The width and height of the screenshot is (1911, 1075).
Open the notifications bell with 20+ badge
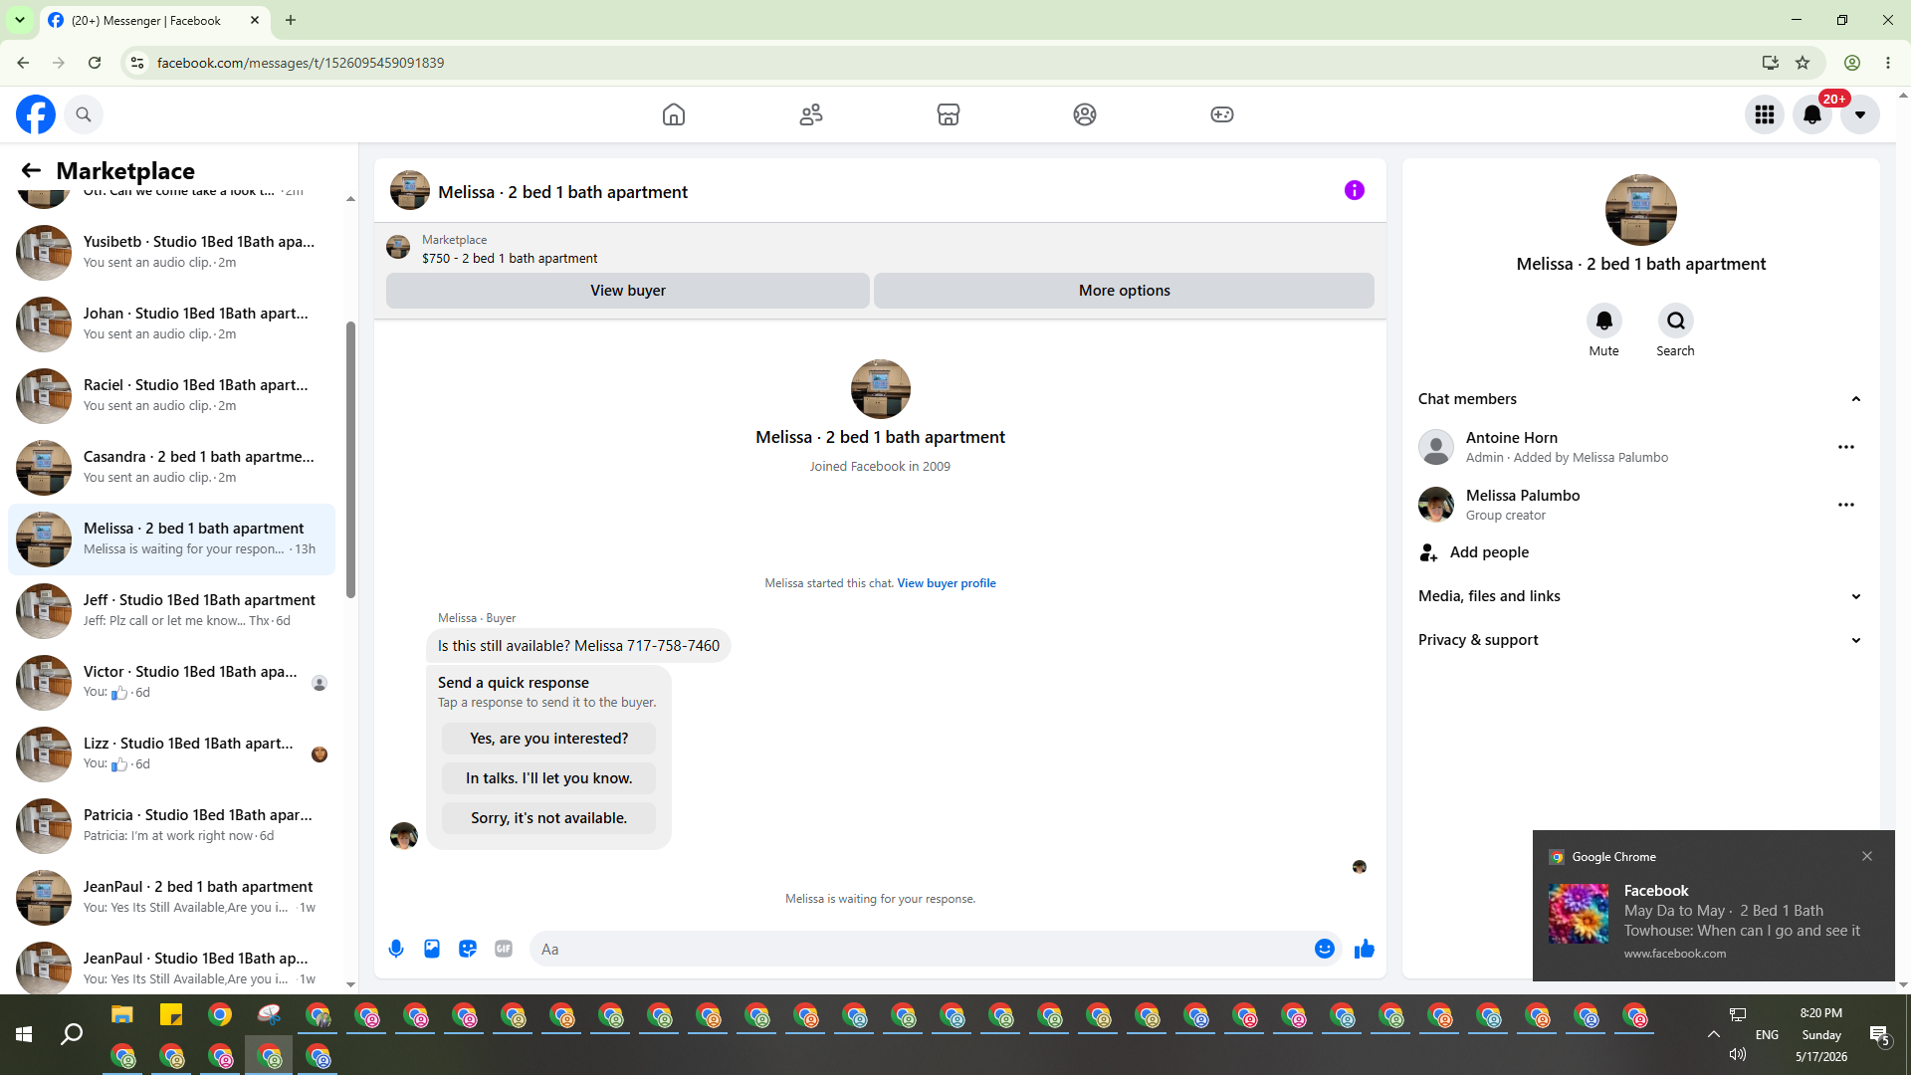pyautogui.click(x=1812, y=114)
